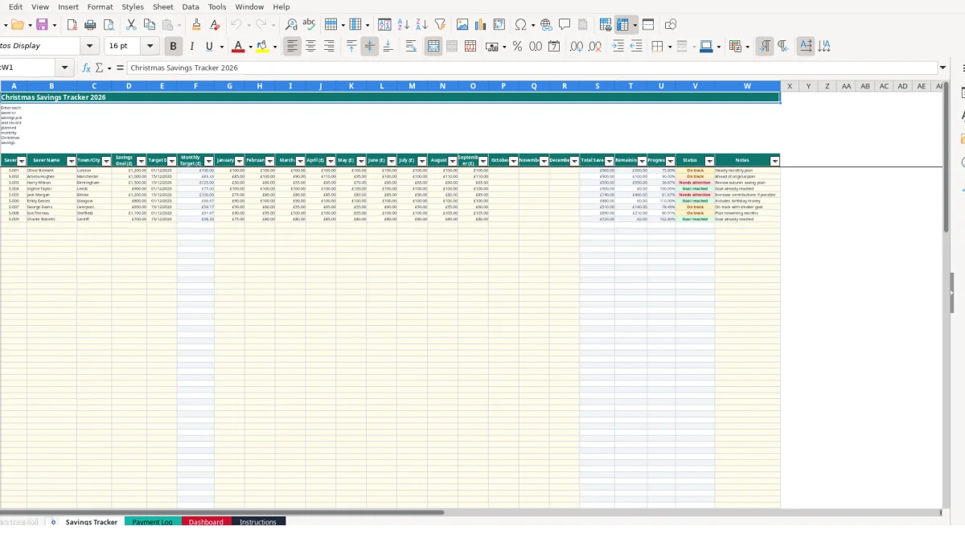Align text right icon

tap(328, 47)
